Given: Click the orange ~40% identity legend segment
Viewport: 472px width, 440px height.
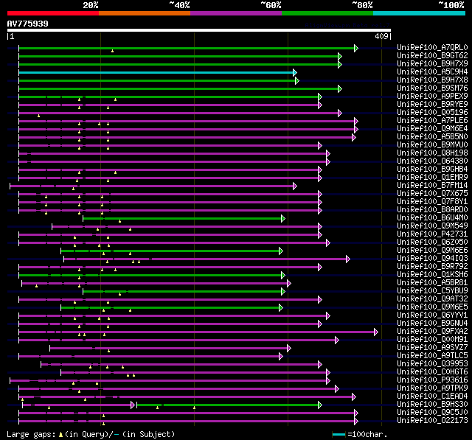Looking at the screenshot, I should pyautogui.click(x=145, y=13).
